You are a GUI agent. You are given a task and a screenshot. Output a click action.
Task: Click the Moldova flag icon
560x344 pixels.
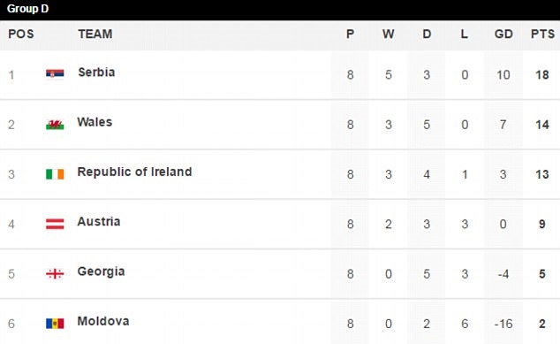55,324
